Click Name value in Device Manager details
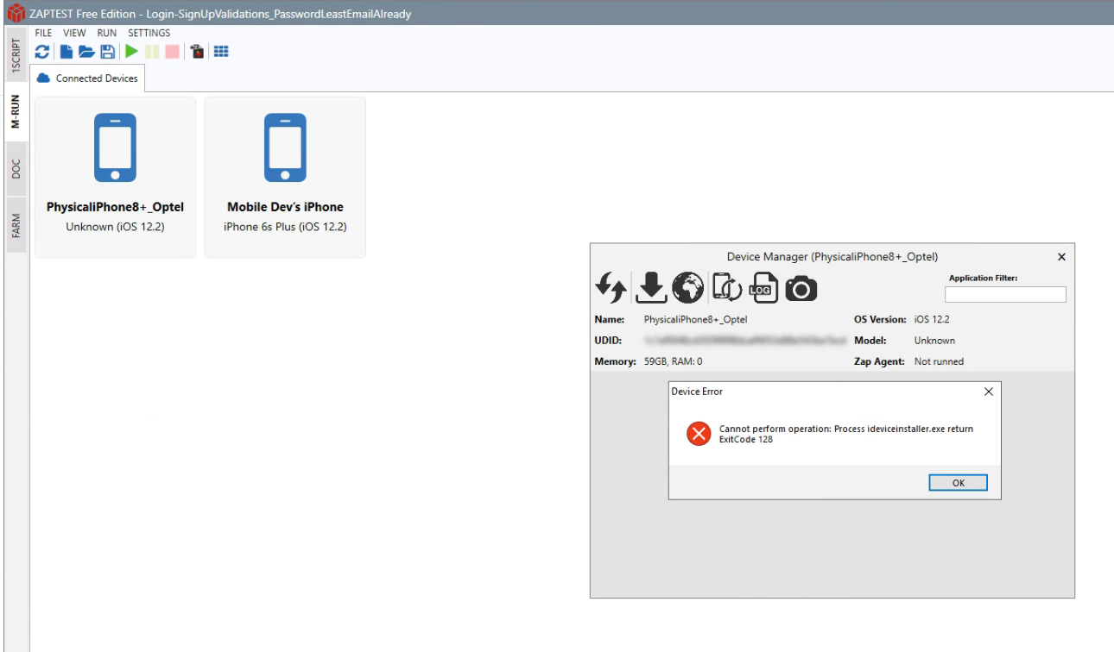1114x652 pixels. click(696, 319)
